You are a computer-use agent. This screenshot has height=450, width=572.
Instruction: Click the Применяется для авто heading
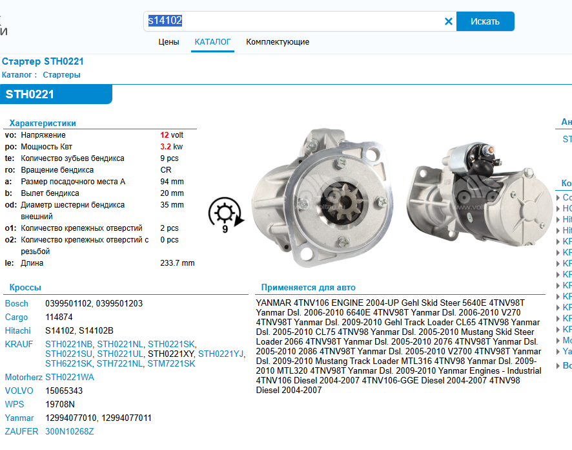[308, 288]
